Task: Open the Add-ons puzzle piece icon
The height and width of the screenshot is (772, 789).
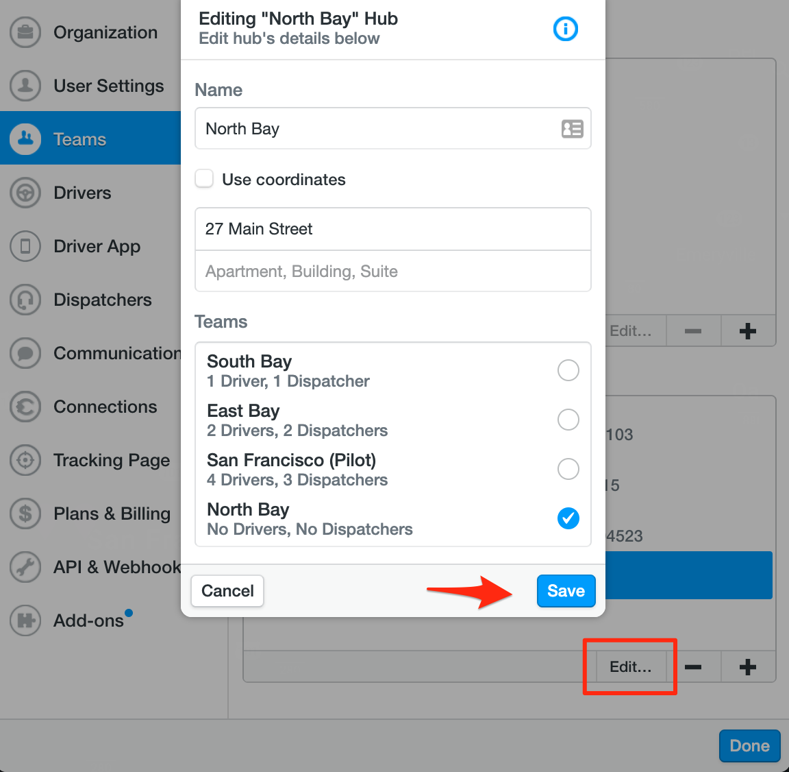Action: 25,620
